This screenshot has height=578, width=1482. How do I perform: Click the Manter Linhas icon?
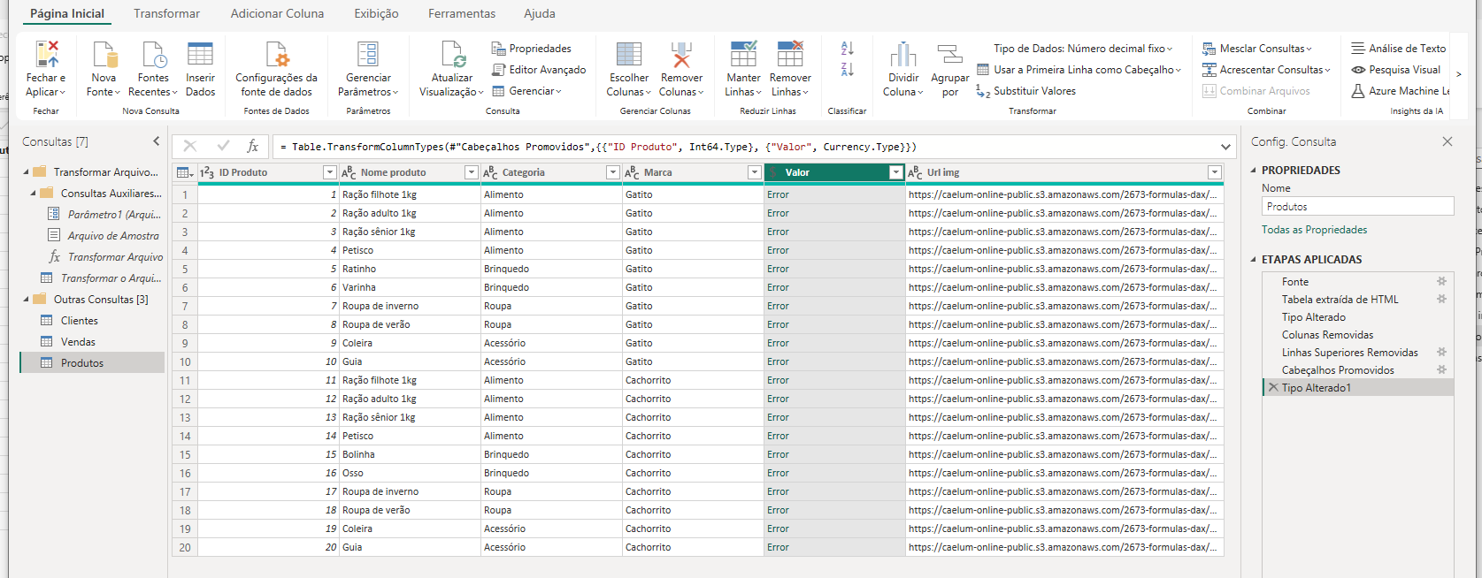click(x=743, y=54)
